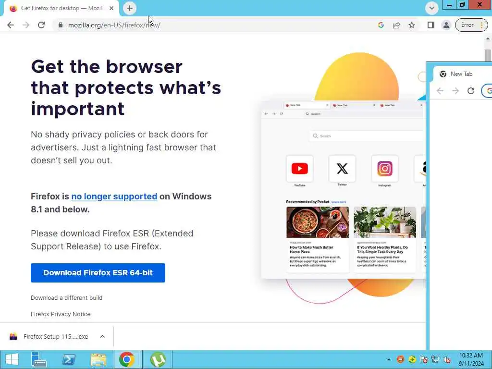
Task: Click forward arrow in the background Chrome window
Action: 455,91
